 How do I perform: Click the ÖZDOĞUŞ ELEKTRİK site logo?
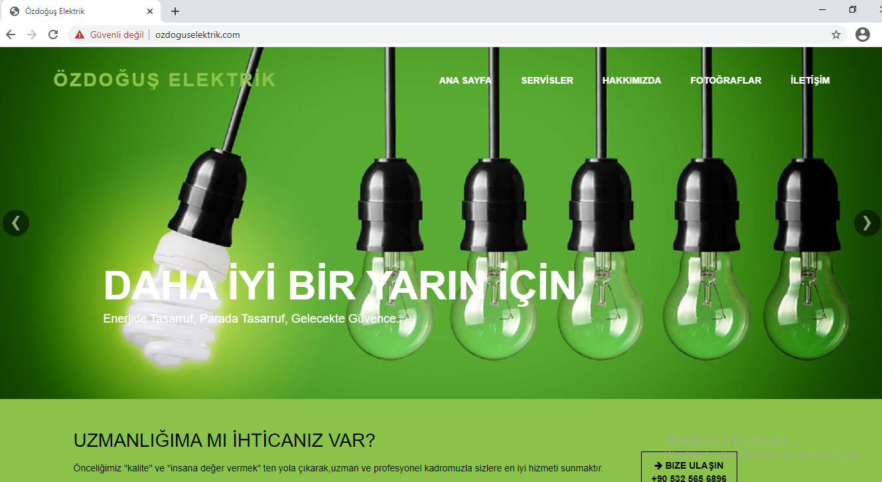[x=165, y=80]
